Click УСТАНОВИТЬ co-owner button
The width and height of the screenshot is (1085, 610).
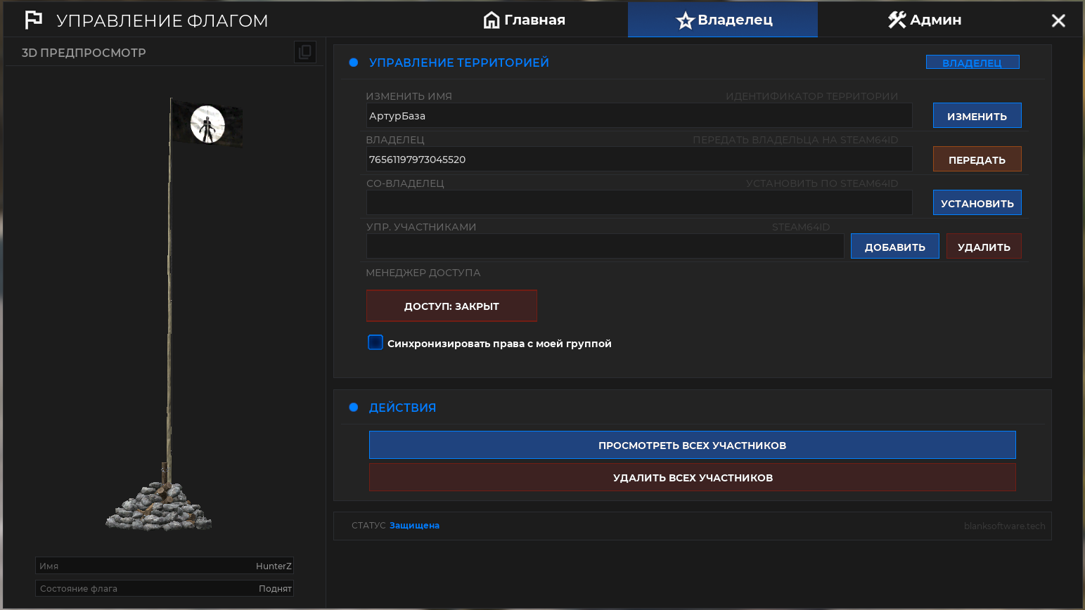[977, 203]
